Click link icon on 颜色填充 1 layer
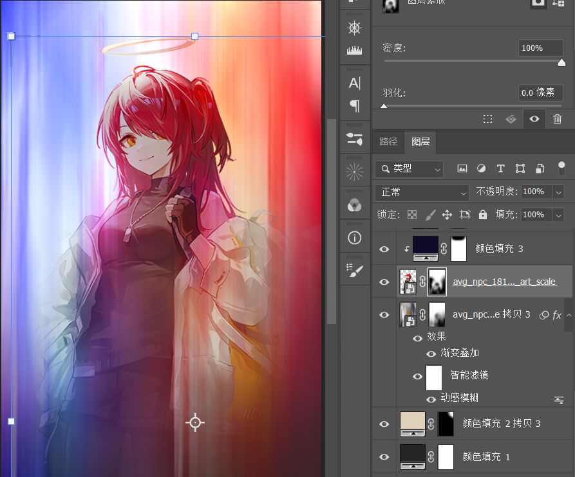This screenshot has width=575, height=477. pos(431,457)
